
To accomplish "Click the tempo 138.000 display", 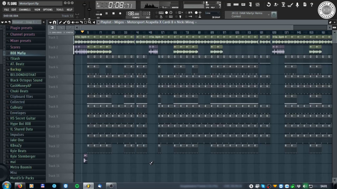I will click(x=133, y=14).
